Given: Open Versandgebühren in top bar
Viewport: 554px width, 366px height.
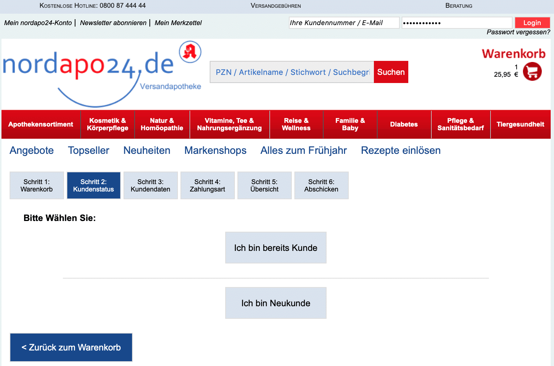Looking at the screenshot, I should click(x=276, y=6).
